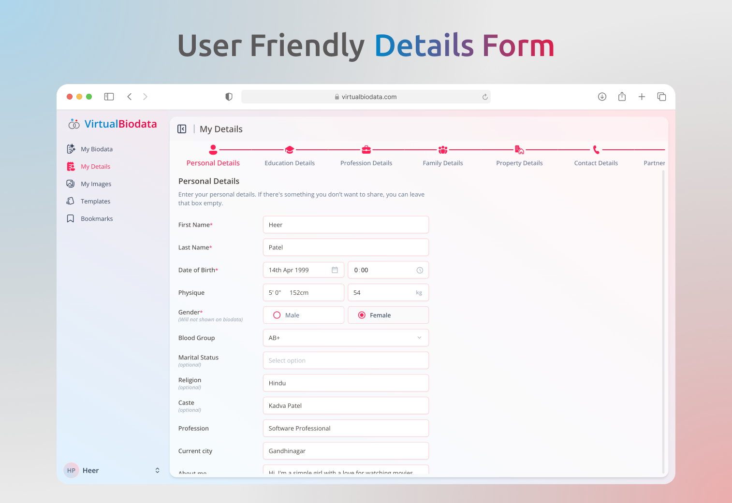Open the Marital Status select option dropdown

point(345,360)
